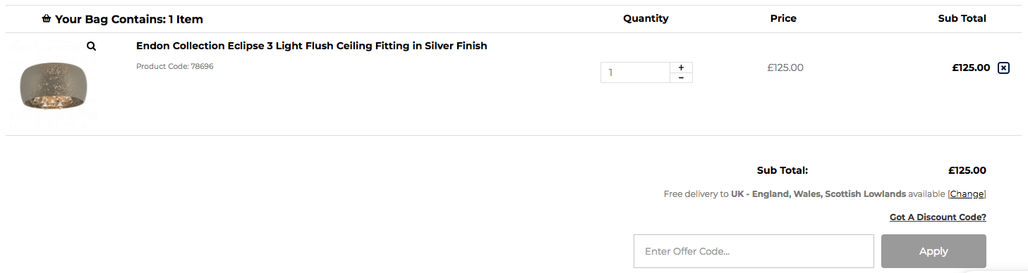Click the grey unit price £125.00
The height and width of the screenshot is (273, 1028).
(x=785, y=68)
